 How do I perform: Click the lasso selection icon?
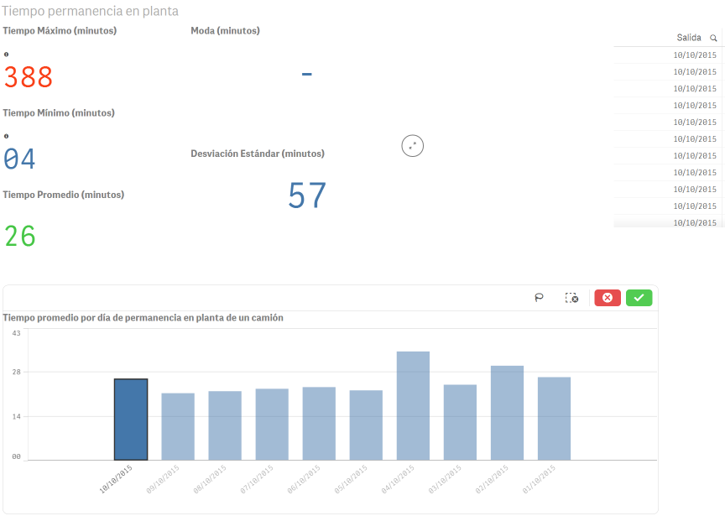(539, 298)
